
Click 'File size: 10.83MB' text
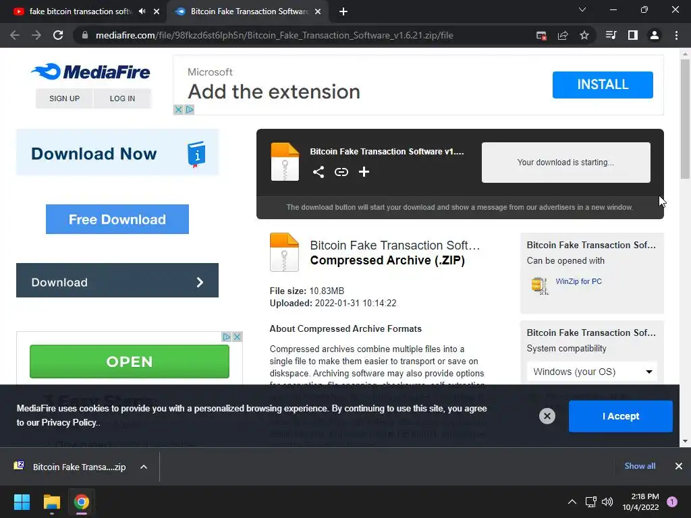coord(307,291)
